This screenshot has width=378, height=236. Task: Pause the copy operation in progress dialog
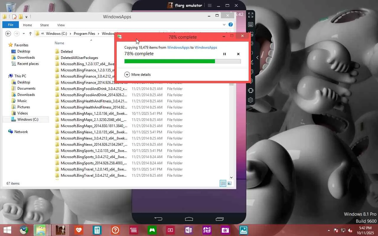[224, 54]
